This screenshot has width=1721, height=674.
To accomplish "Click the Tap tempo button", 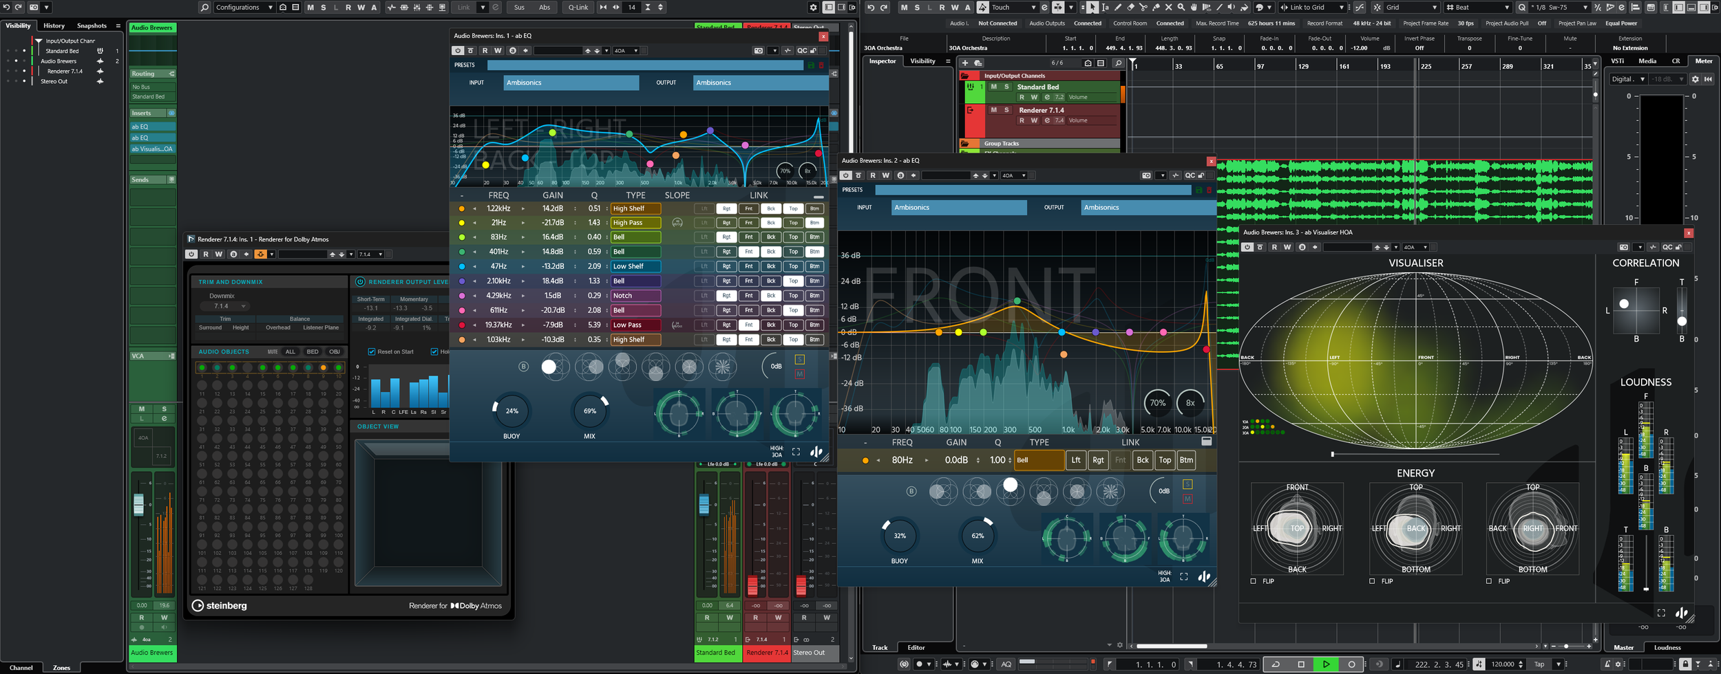I will (x=1539, y=664).
